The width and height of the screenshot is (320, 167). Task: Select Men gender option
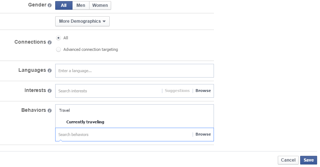click(80, 5)
